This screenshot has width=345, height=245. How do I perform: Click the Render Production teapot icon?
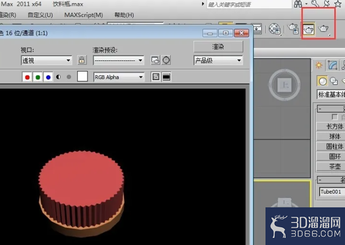coord(323,29)
